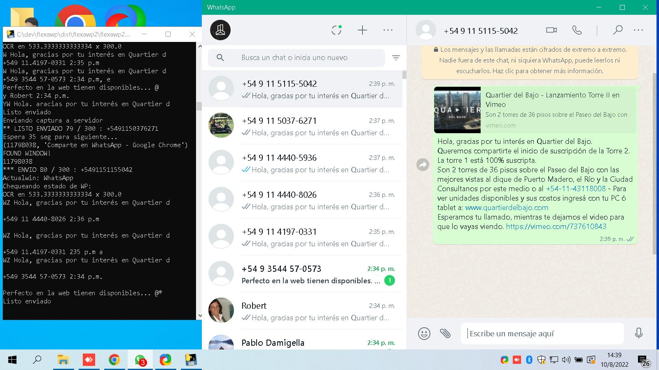Viewport: 659px width, 370px height.
Task: Open emoji picker
Action: tap(424, 333)
